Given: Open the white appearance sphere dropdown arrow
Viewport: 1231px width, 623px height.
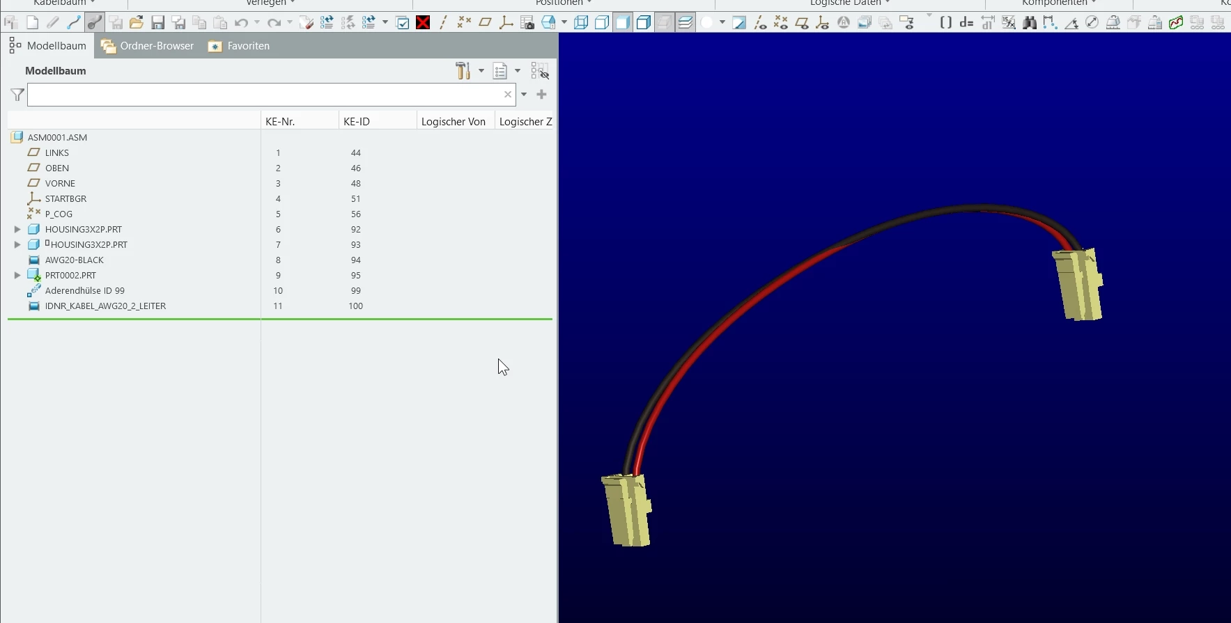Looking at the screenshot, I should [722, 23].
